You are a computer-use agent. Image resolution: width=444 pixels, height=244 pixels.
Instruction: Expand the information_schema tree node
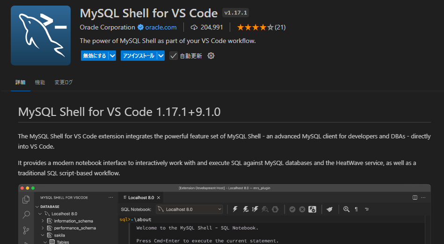43,221
